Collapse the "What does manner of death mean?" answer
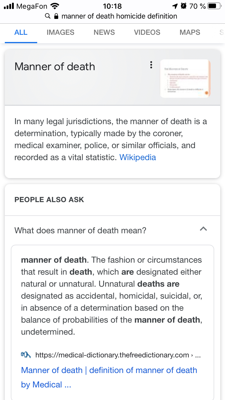225x400 pixels. pos(203,229)
